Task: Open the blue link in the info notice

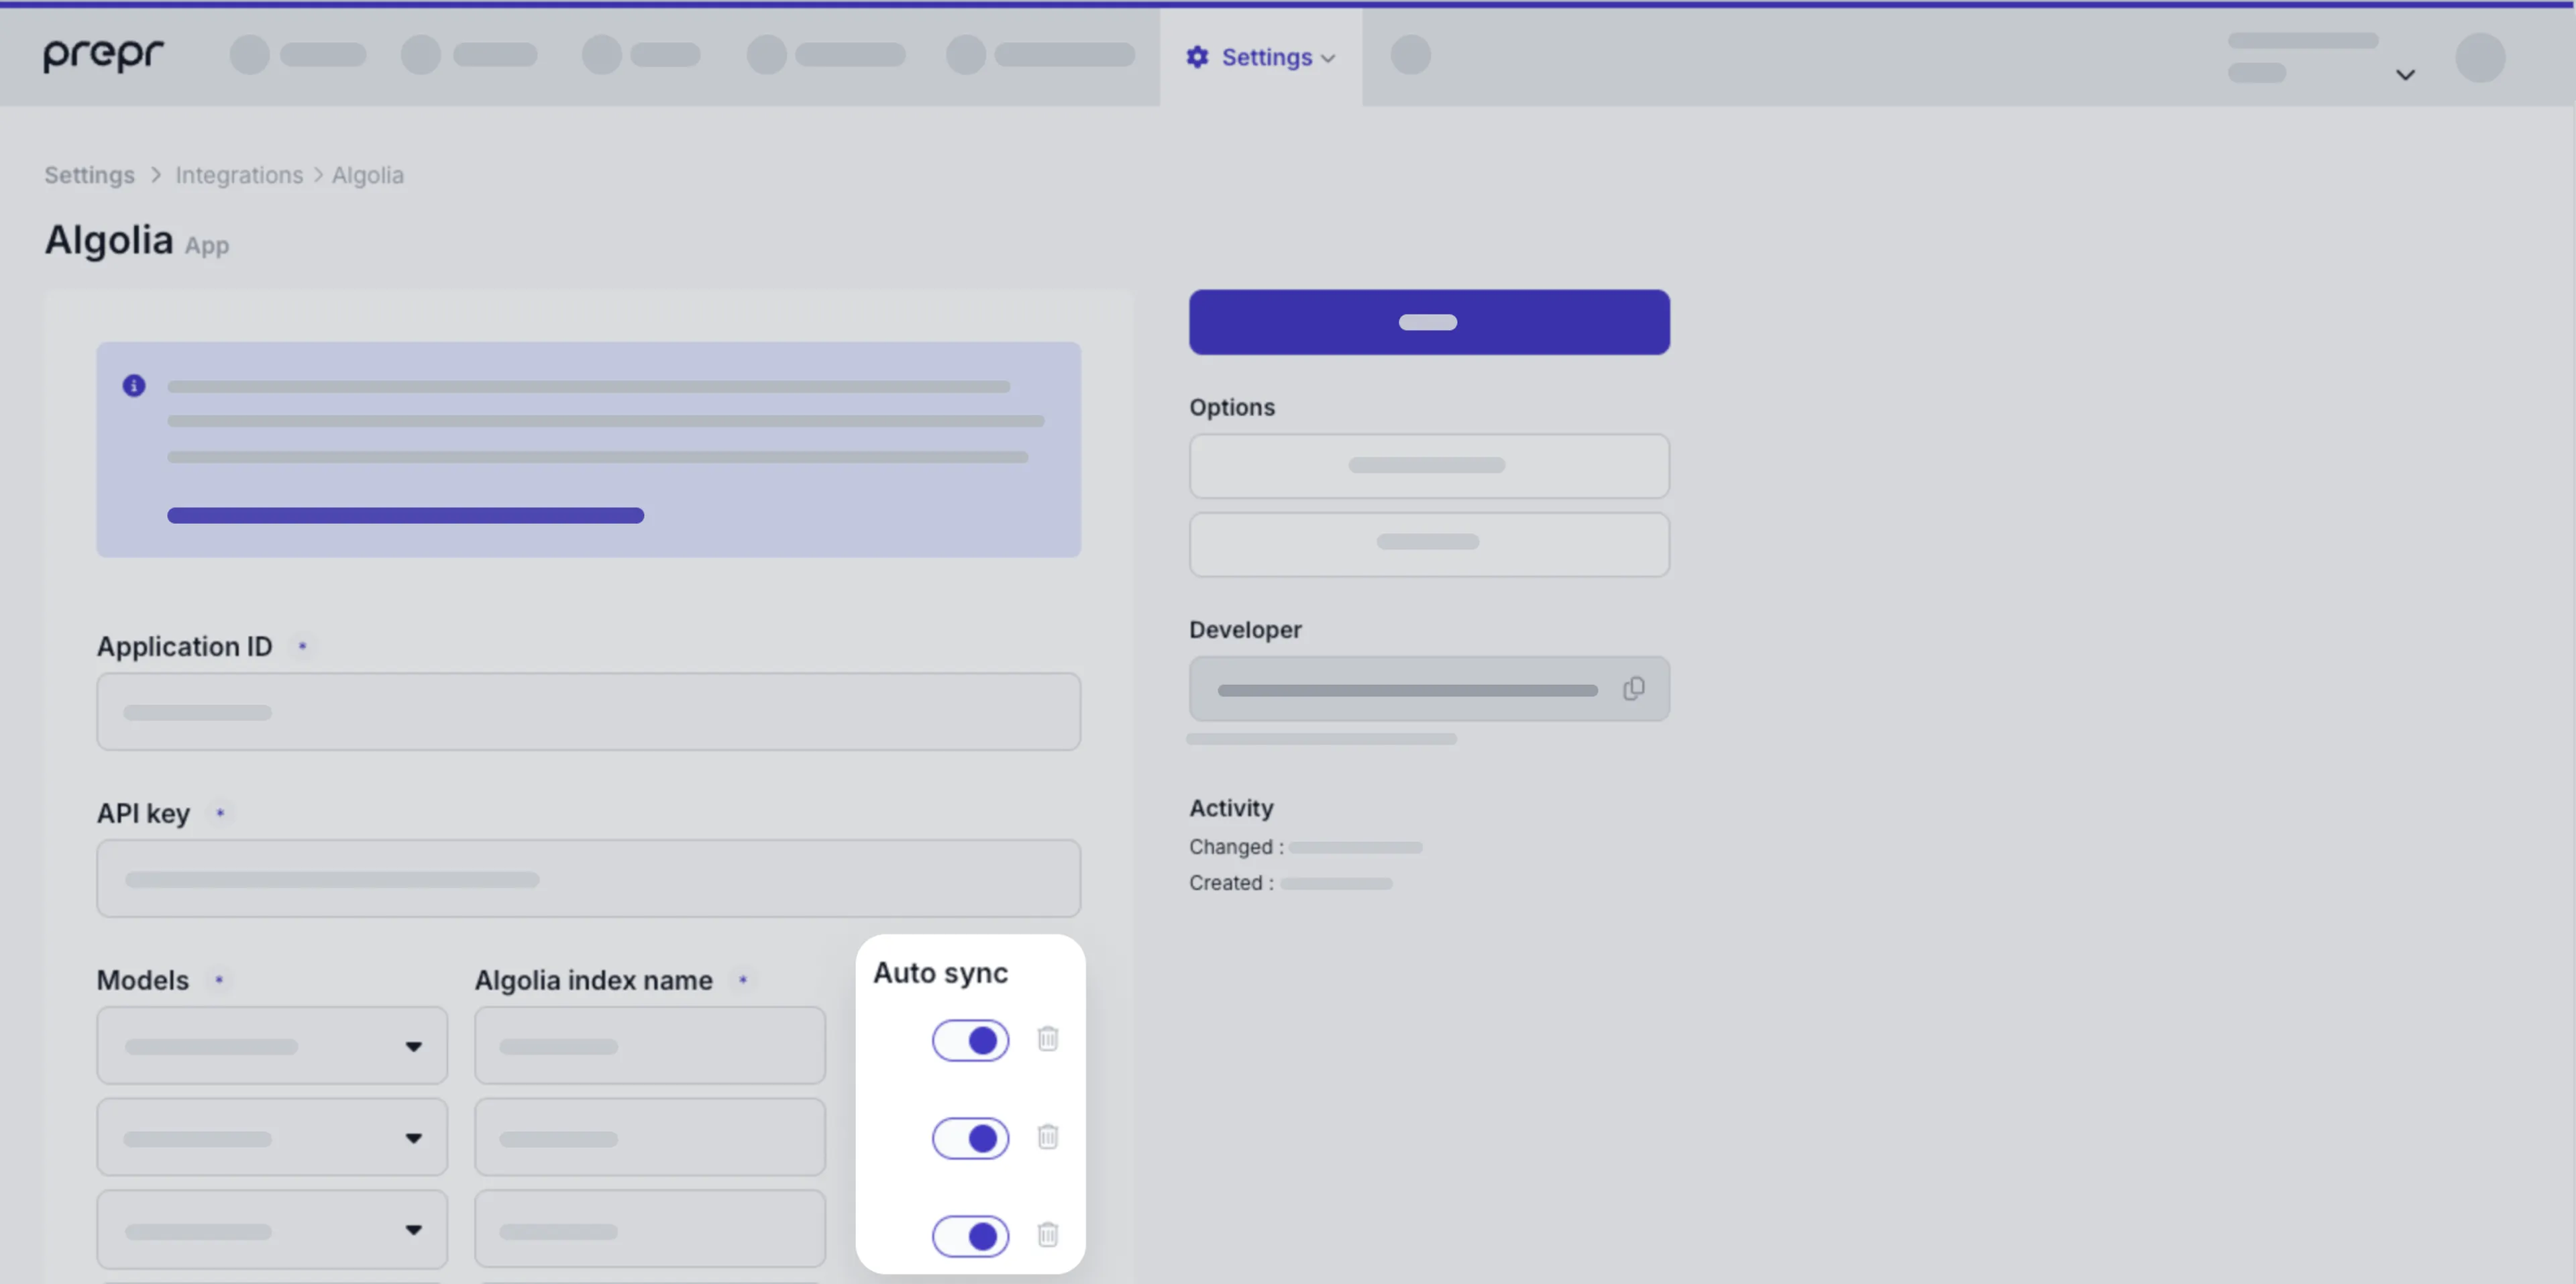Action: (405, 516)
